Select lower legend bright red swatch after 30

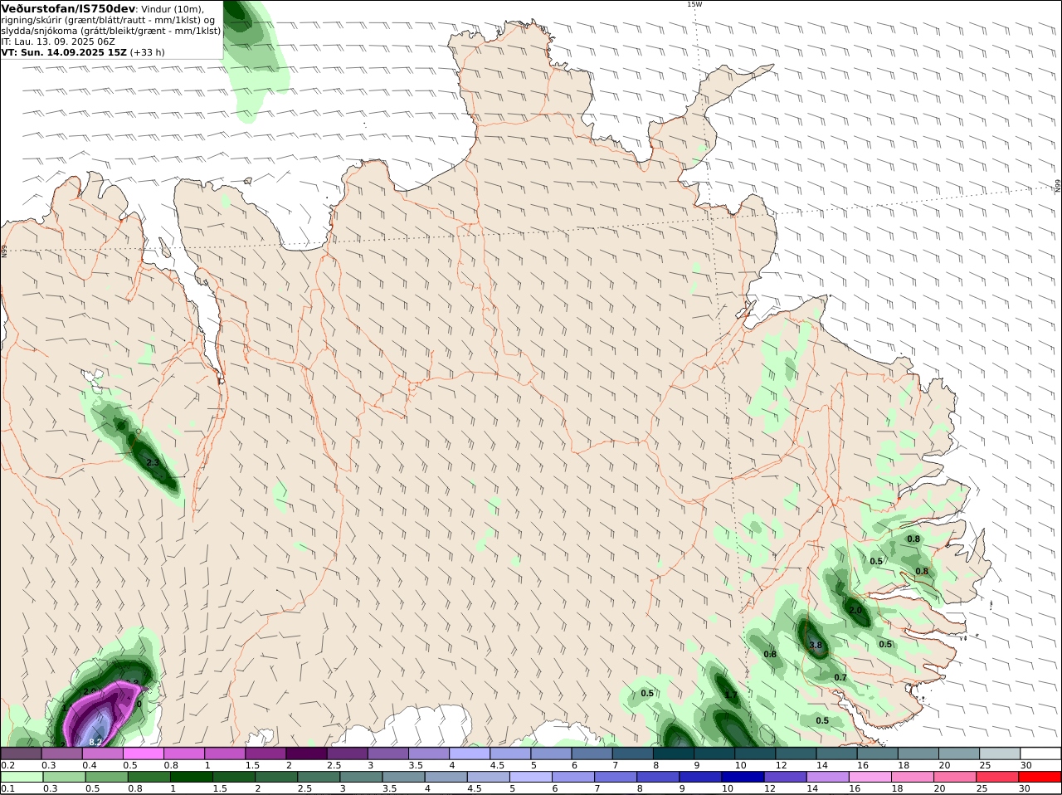tap(1041, 776)
